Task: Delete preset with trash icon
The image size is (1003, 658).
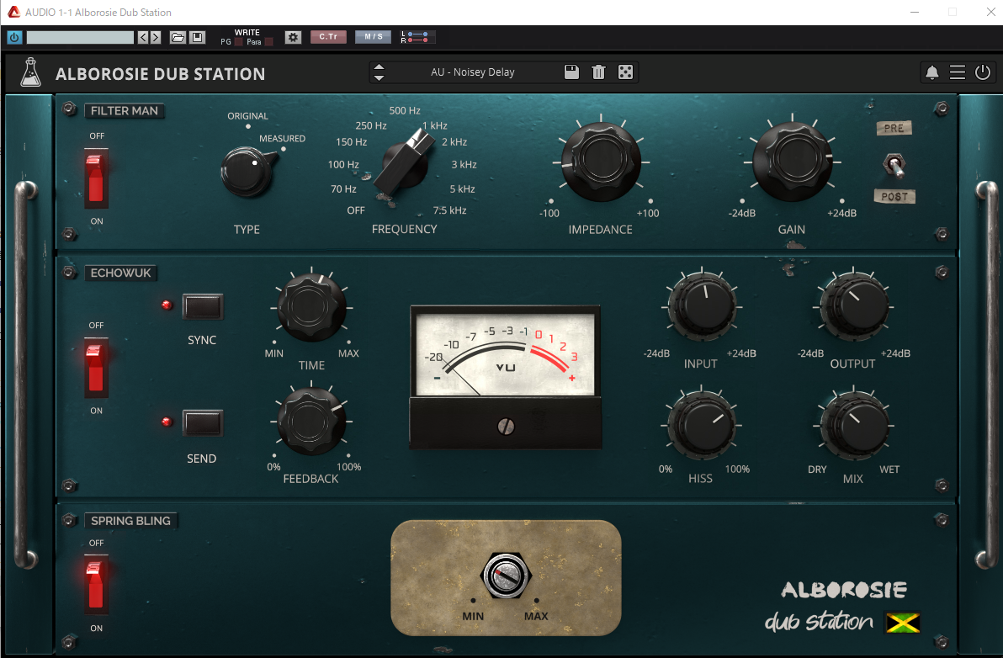Action: pos(598,72)
